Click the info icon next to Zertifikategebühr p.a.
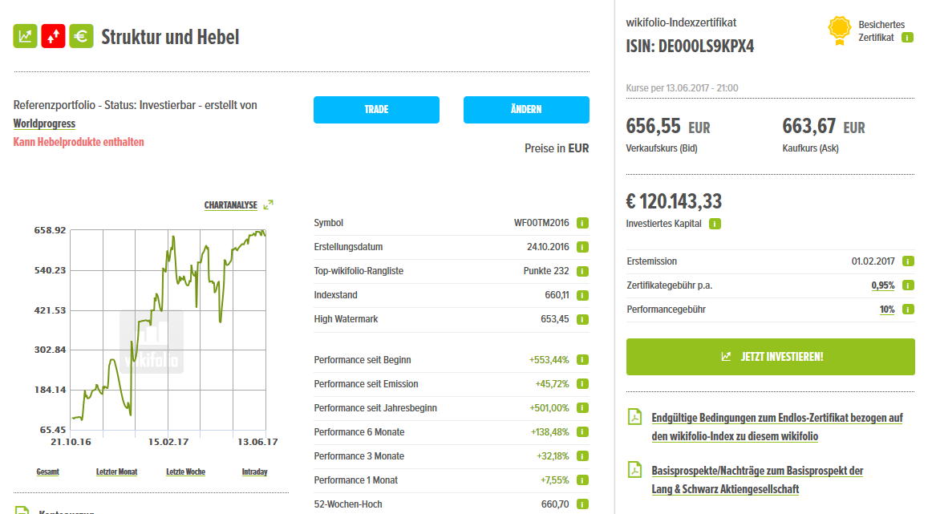 [x=907, y=284]
